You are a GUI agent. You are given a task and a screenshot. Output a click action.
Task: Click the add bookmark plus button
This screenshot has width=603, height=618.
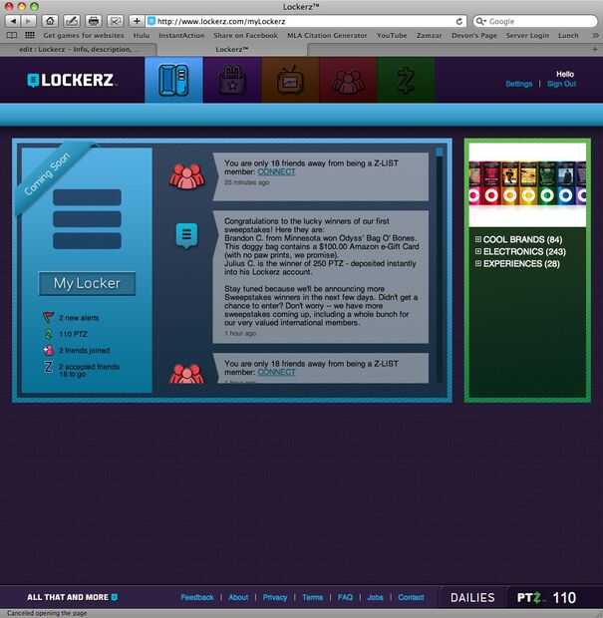(137, 21)
